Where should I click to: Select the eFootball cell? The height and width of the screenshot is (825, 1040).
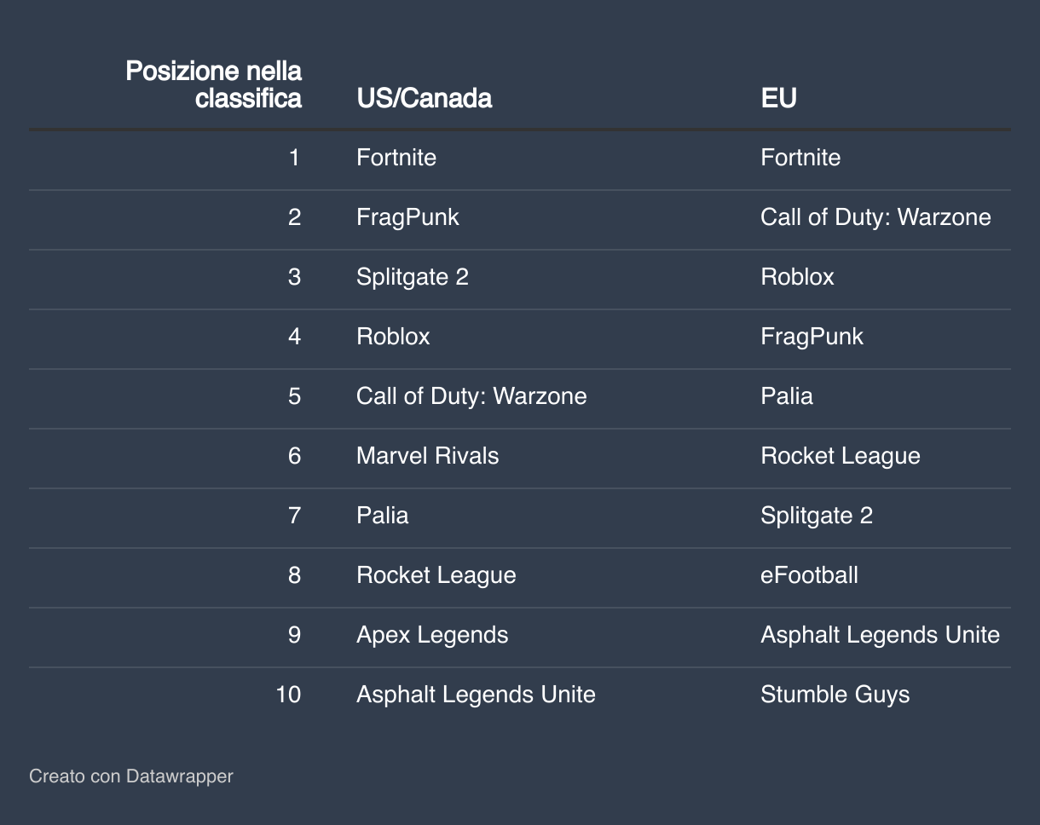pos(809,575)
